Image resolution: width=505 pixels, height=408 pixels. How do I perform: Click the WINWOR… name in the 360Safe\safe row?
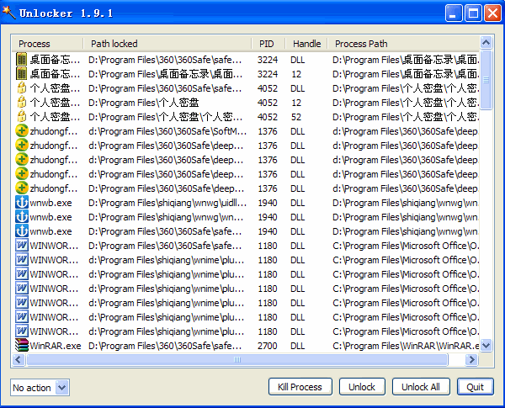pos(54,246)
